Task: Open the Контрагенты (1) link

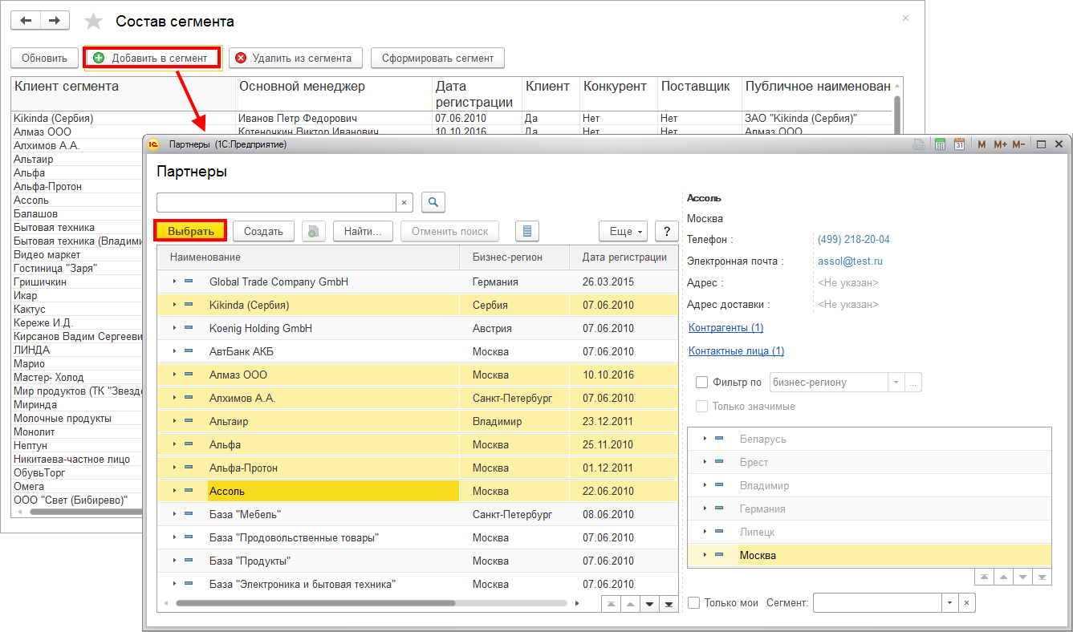Action: pos(725,328)
